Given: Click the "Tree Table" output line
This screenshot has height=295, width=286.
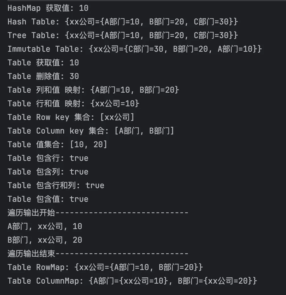Looking at the screenshot, I should pos(122,36).
